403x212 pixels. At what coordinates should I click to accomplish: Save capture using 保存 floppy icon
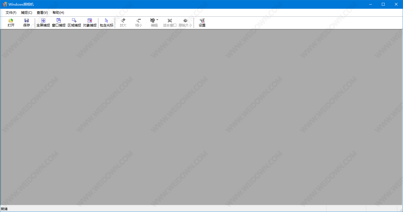(27, 23)
